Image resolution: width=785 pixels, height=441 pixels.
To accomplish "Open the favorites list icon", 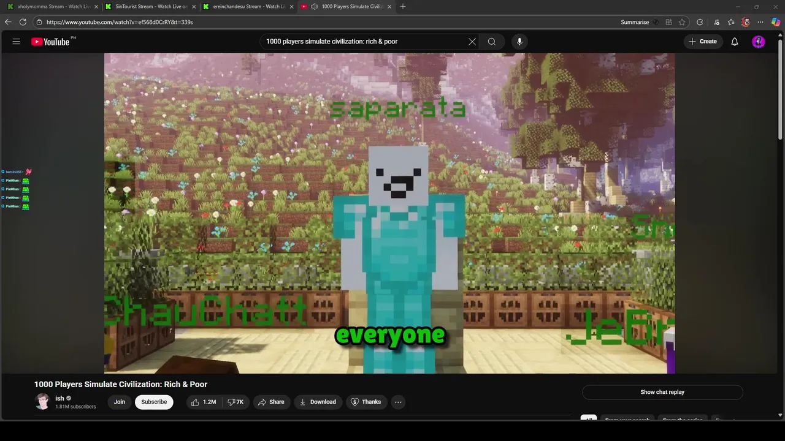I will click(731, 22).
